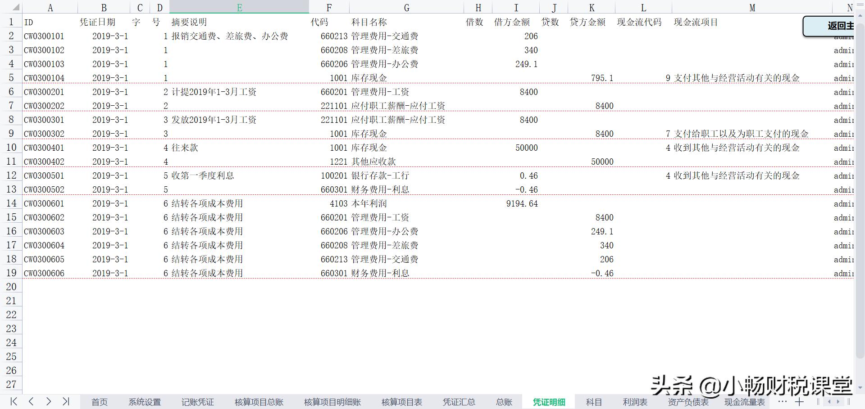Select cell CW0300101
This screenshot has height=409, width=865.
50,36
